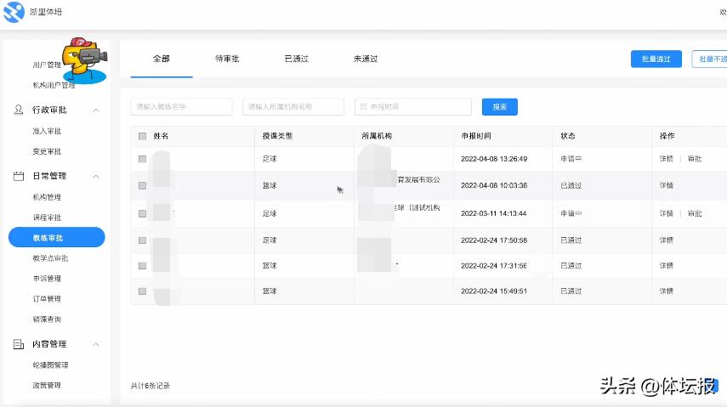Tick the checkbox for the 2022-03-11 record
Viewport: 727px width, 407px height.
pyautogui.click(x=142, y=213)
